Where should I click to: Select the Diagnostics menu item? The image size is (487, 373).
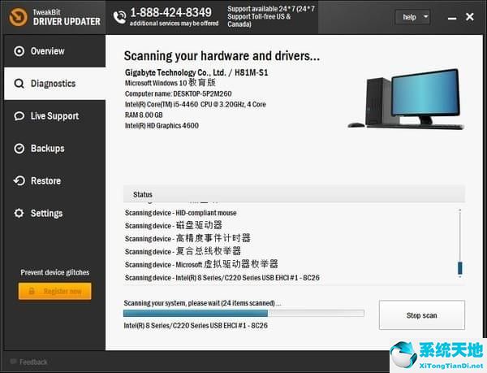(54, 84)
